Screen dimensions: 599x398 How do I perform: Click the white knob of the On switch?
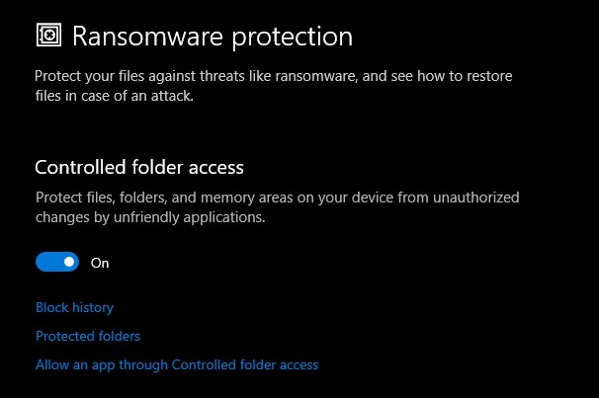69,263
